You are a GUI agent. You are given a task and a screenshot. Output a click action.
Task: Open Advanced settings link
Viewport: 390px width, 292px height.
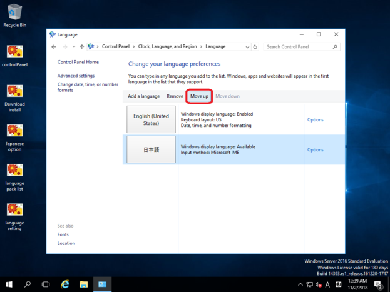(76, 76)
